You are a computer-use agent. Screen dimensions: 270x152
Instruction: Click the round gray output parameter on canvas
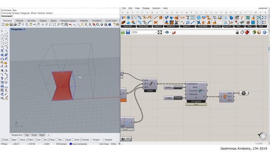pos(244,93)
